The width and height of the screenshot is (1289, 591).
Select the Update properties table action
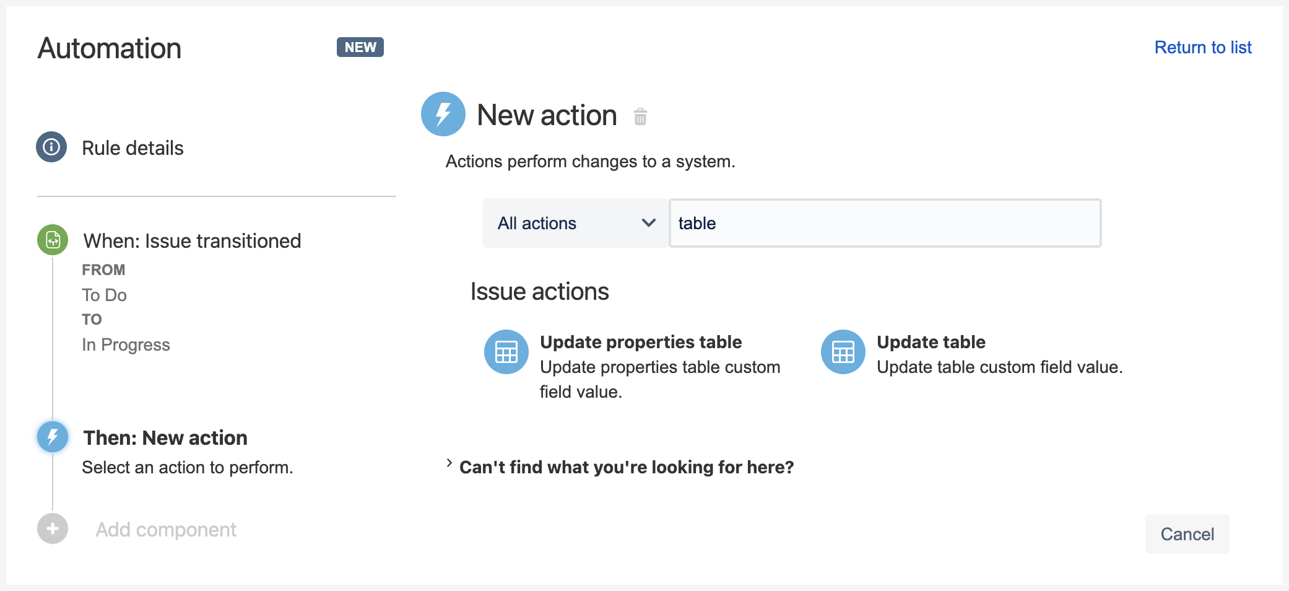pos(641,341)
